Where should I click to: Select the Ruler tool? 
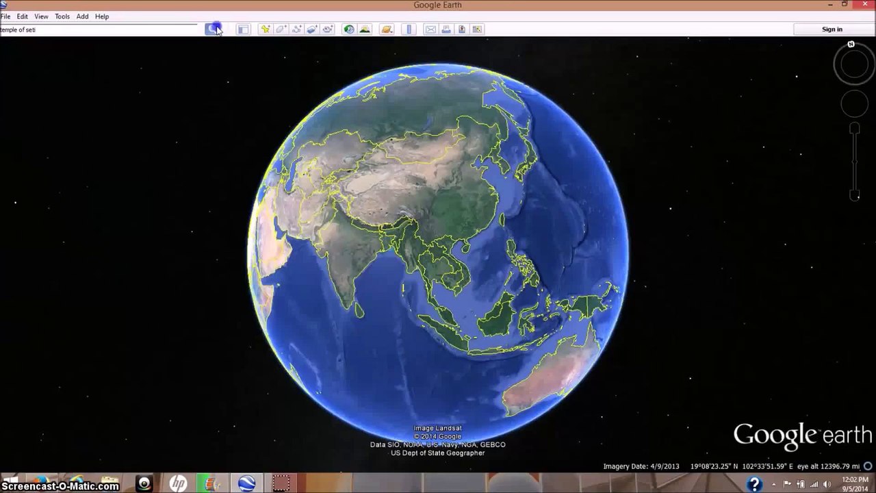[x=409, y=29]
